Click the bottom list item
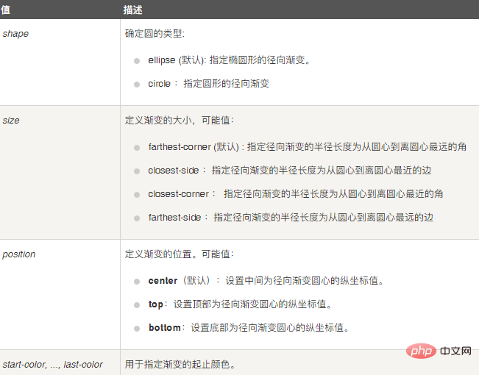 pos(249,328)
